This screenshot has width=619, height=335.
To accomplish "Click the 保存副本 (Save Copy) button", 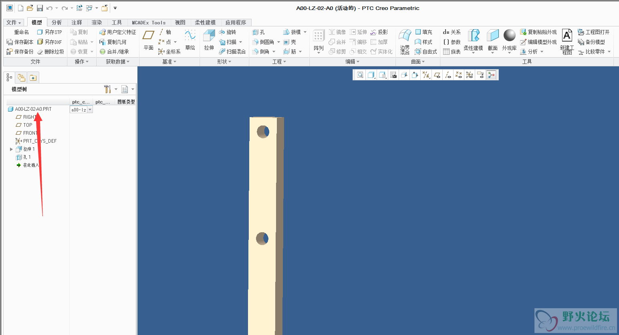I will (x=20, y=42).
